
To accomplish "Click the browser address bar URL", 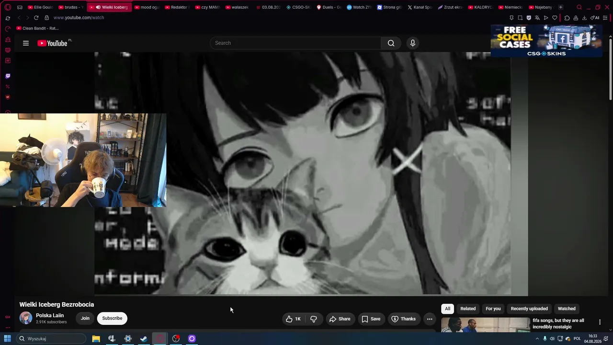I will tap(79, 18).
